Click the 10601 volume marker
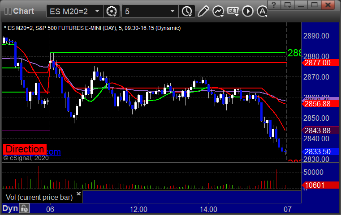The width and height of the screenshot is (341, 215). point(320,185)
